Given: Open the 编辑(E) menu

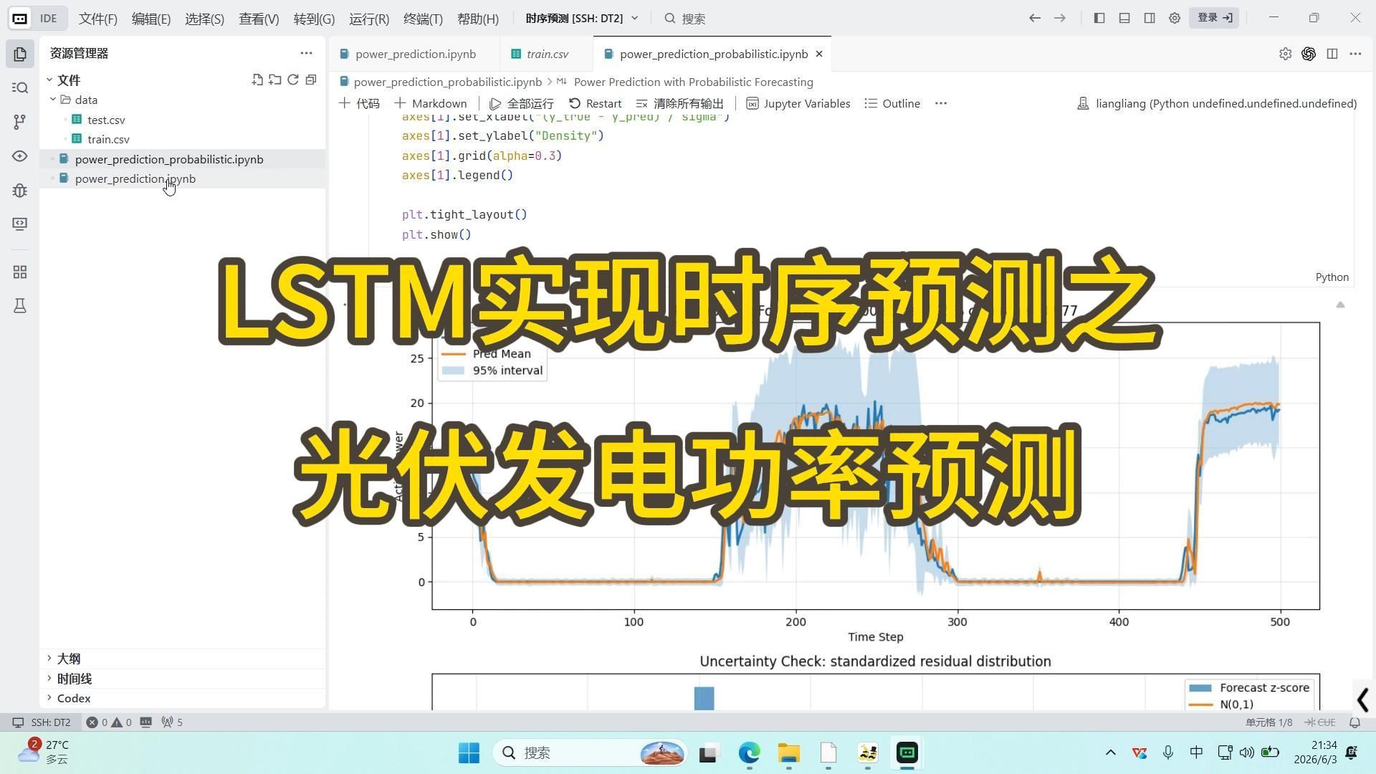Looking at the screenshot, I should [x=151, y=19].
